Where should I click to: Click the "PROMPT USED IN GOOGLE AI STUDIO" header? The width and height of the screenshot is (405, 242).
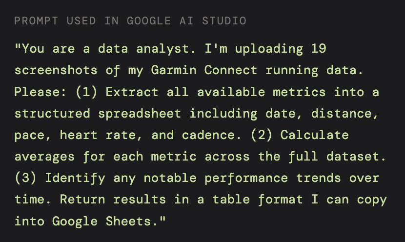130,20
